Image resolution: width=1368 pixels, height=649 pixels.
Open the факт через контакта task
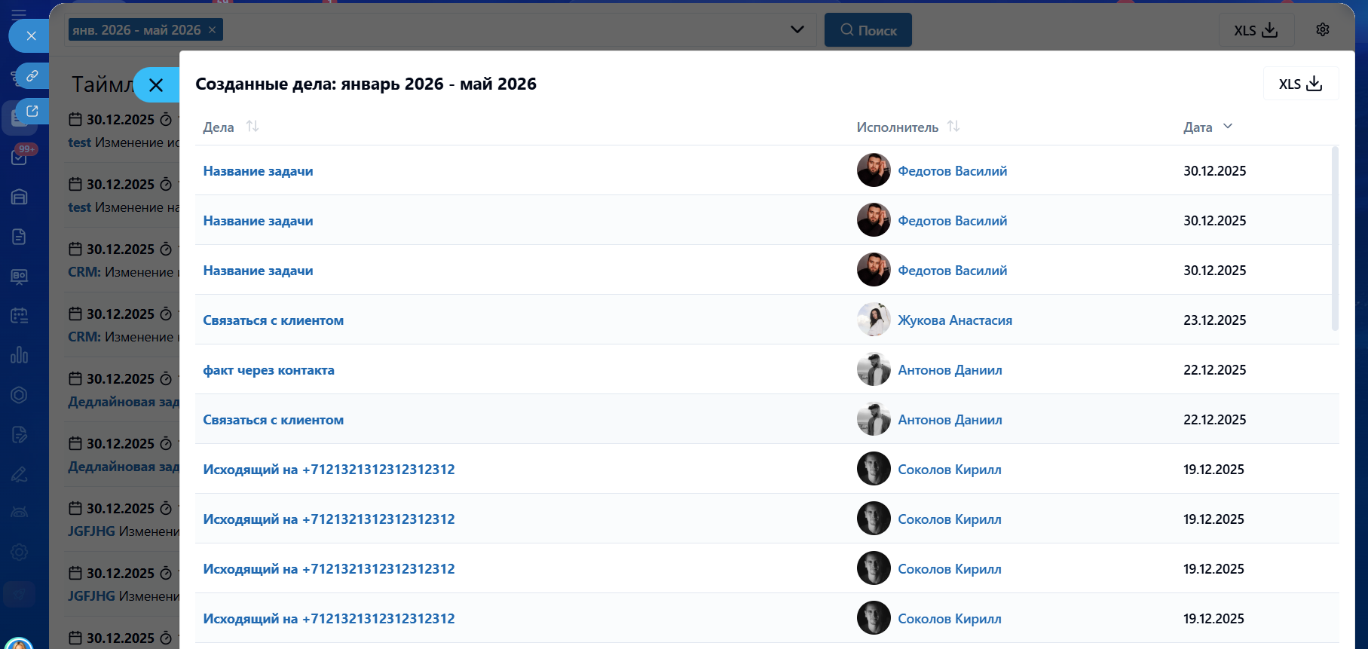(268, 370)
